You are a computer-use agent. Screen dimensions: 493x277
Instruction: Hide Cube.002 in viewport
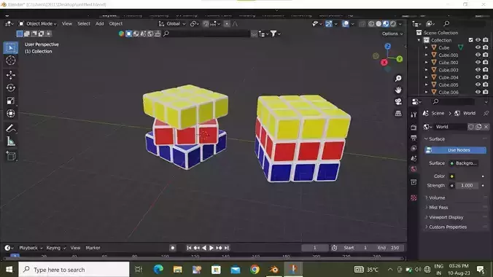478,62
